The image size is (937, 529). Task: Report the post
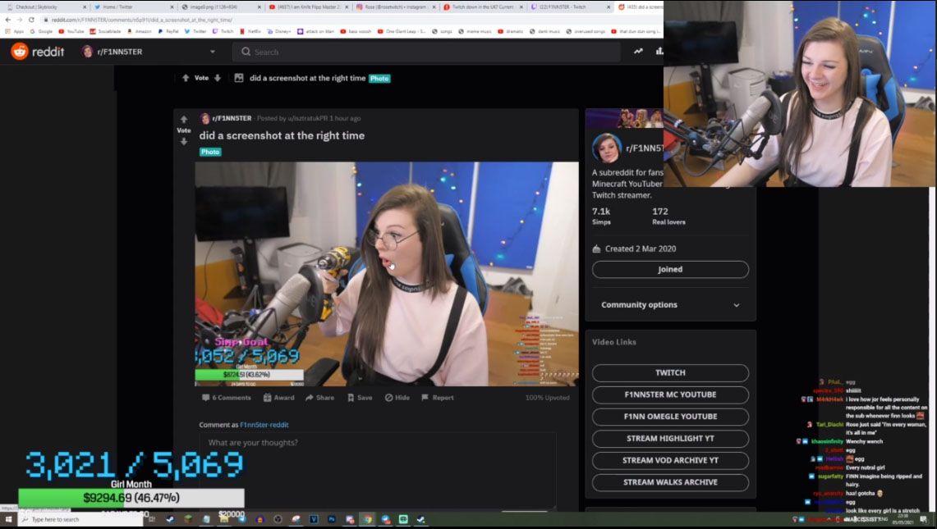[438, 398]
